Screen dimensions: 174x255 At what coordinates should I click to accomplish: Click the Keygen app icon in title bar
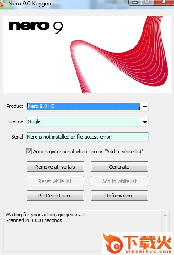2,4
